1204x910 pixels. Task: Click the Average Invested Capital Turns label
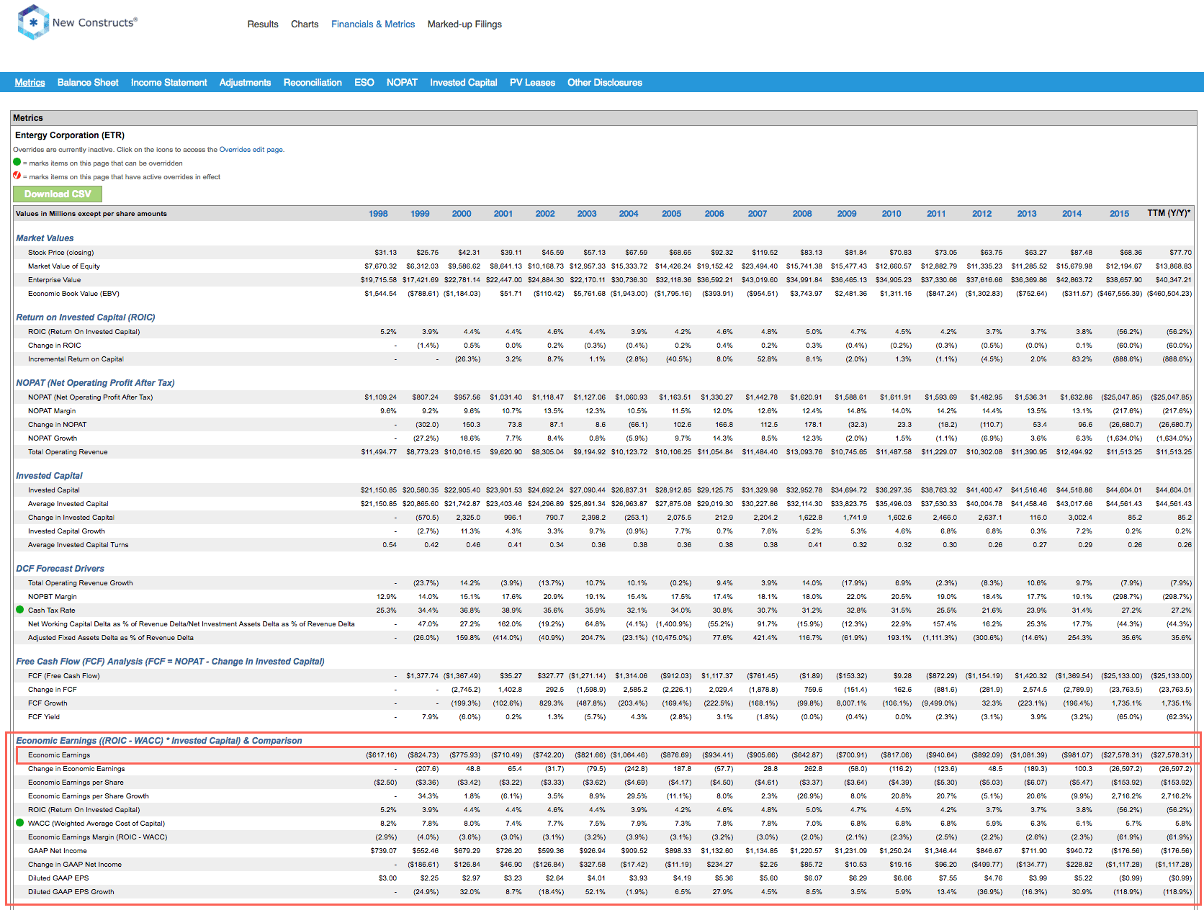(78, 545)
